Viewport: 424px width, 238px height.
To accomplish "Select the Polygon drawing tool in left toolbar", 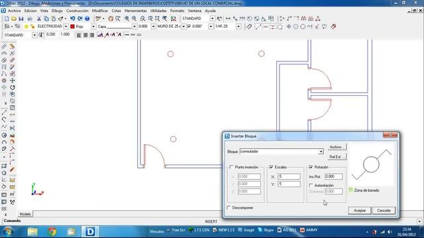I will 4,173.
